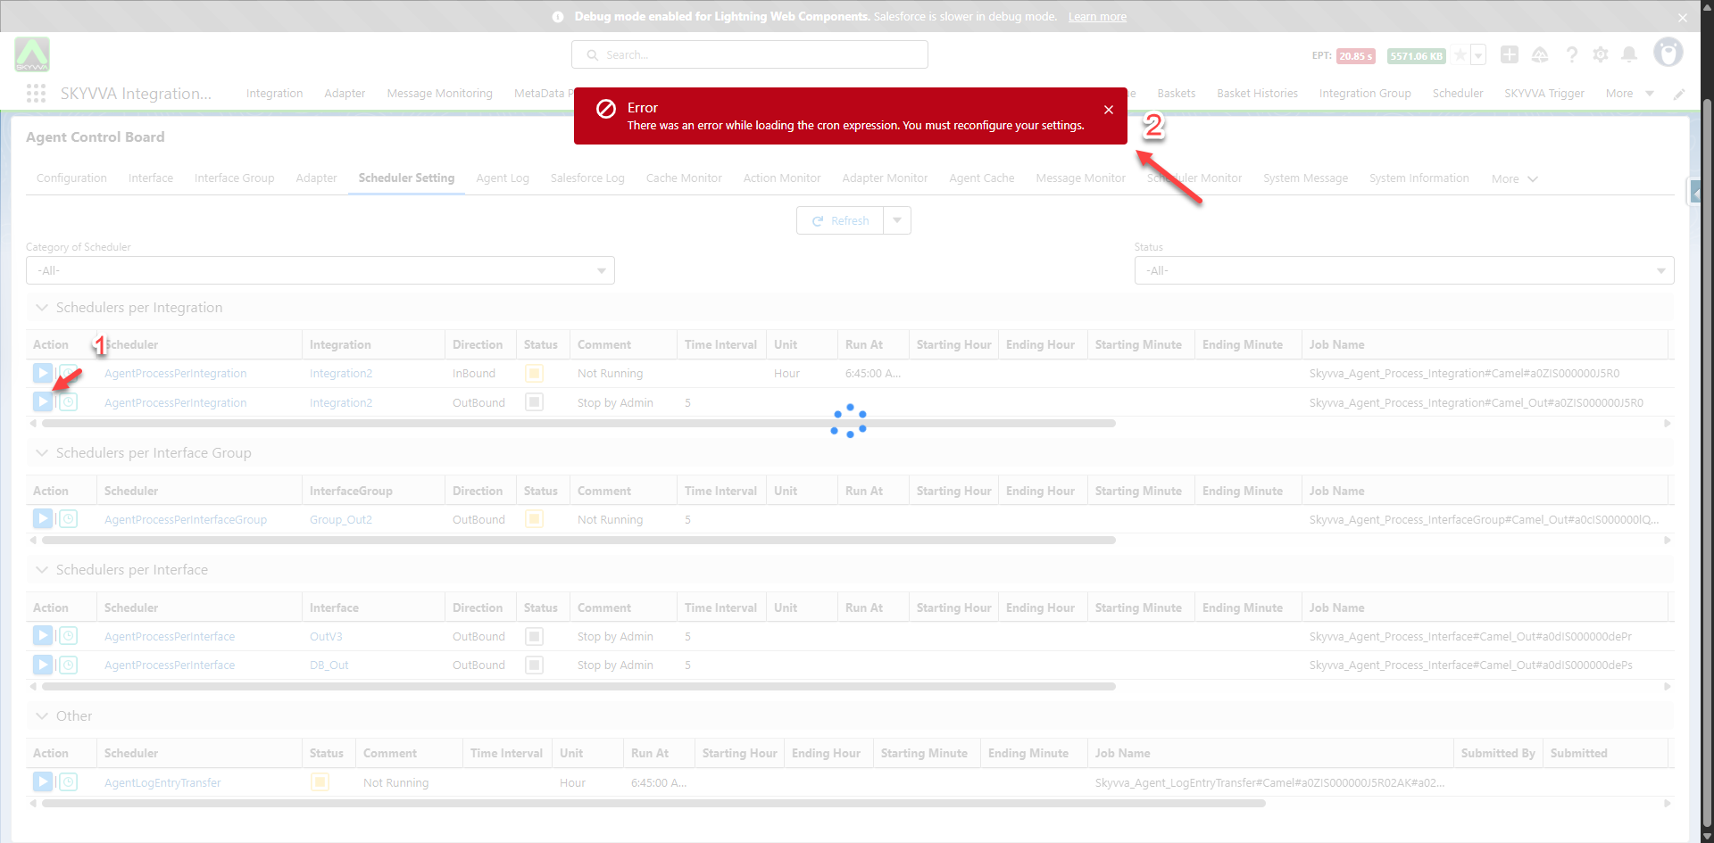Open the Message Monitoring nav tab
The image size is (1714, 843).
click(x=439, y=94)
